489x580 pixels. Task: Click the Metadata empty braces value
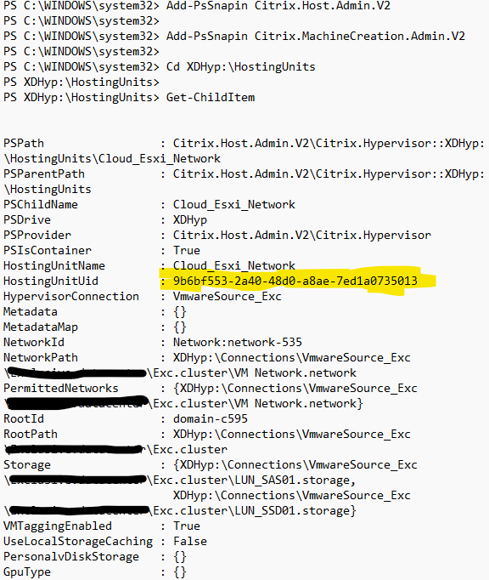180,312
